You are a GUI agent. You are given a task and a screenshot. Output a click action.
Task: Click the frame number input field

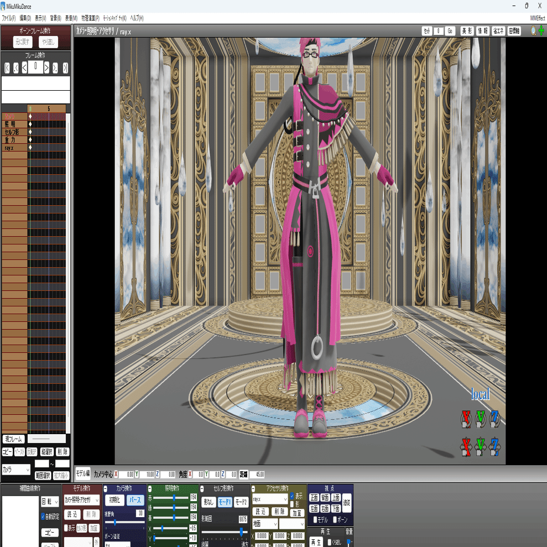click(x=35, y=66)
